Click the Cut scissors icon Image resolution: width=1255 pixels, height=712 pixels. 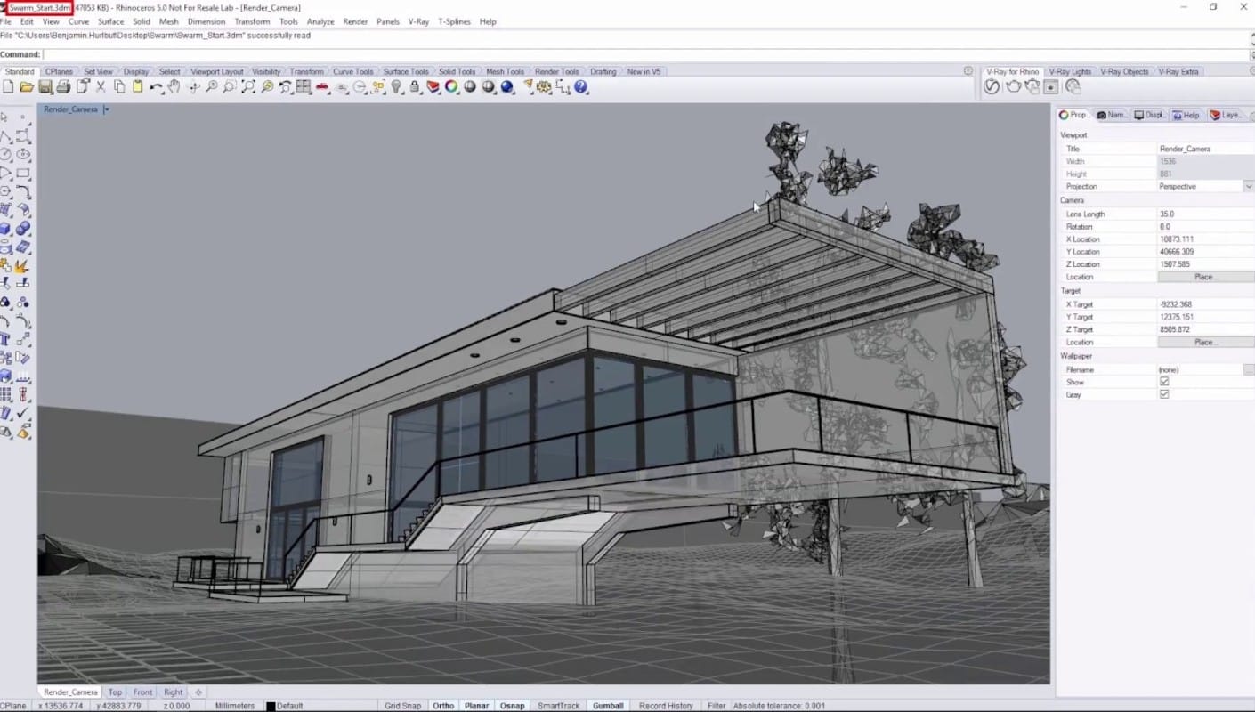[101, 87]
